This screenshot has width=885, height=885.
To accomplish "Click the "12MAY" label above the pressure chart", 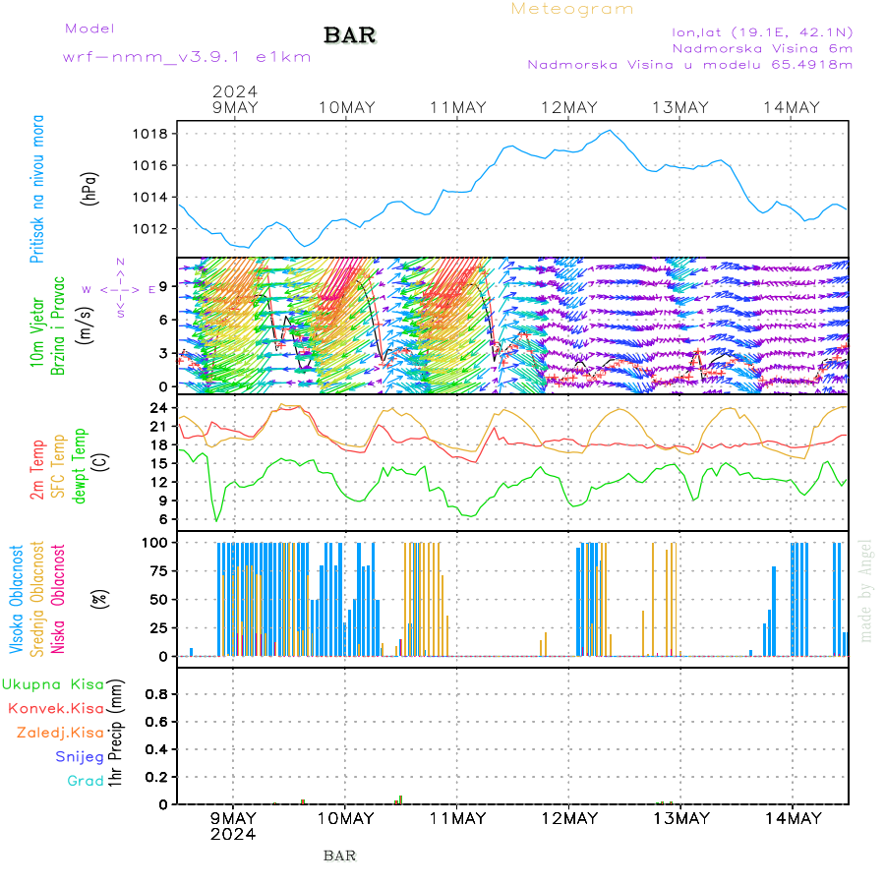I will [569, 108].
